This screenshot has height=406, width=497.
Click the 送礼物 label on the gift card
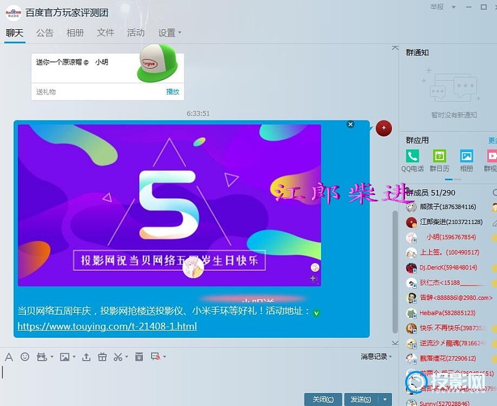46,92
